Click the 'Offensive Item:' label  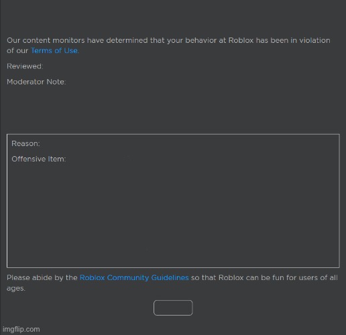coord(39,159)
